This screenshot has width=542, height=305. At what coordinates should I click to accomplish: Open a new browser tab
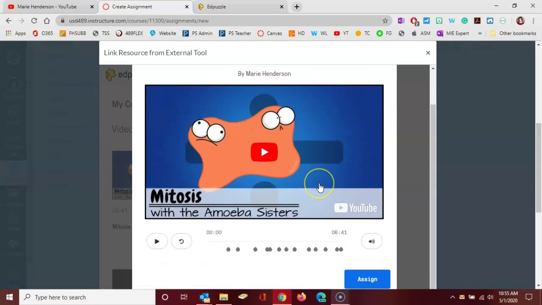(x=296, y=7)
